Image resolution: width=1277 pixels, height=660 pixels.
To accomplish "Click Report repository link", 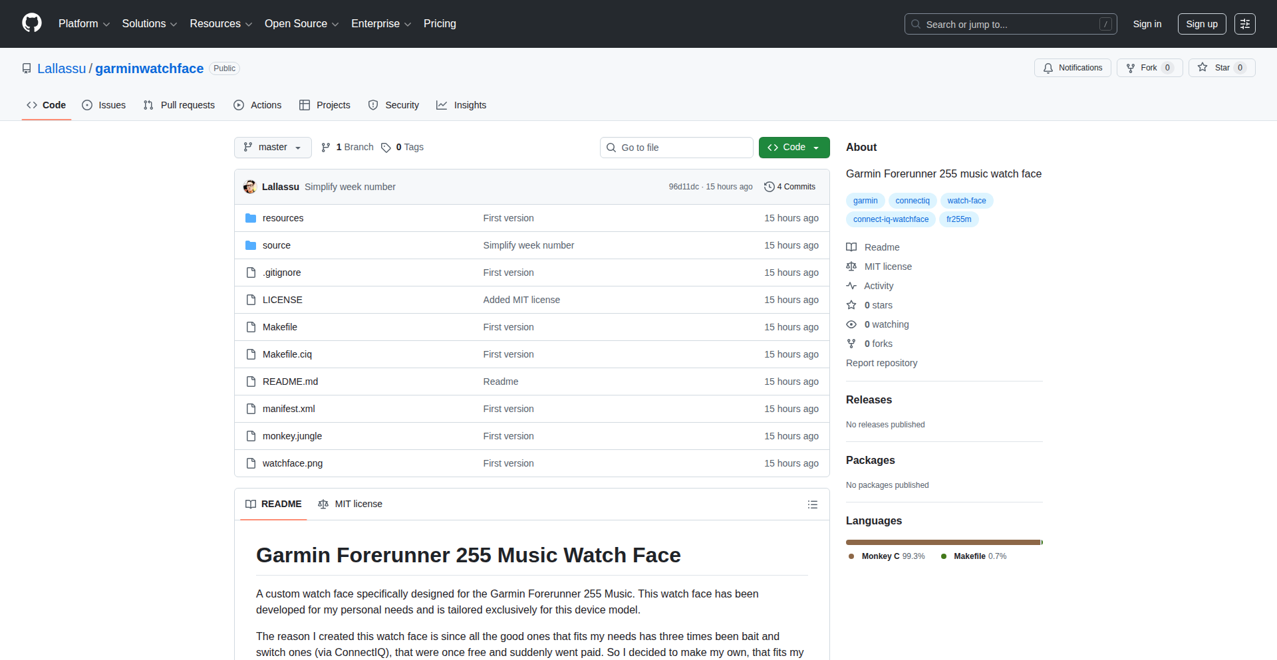I will point(881,363).
